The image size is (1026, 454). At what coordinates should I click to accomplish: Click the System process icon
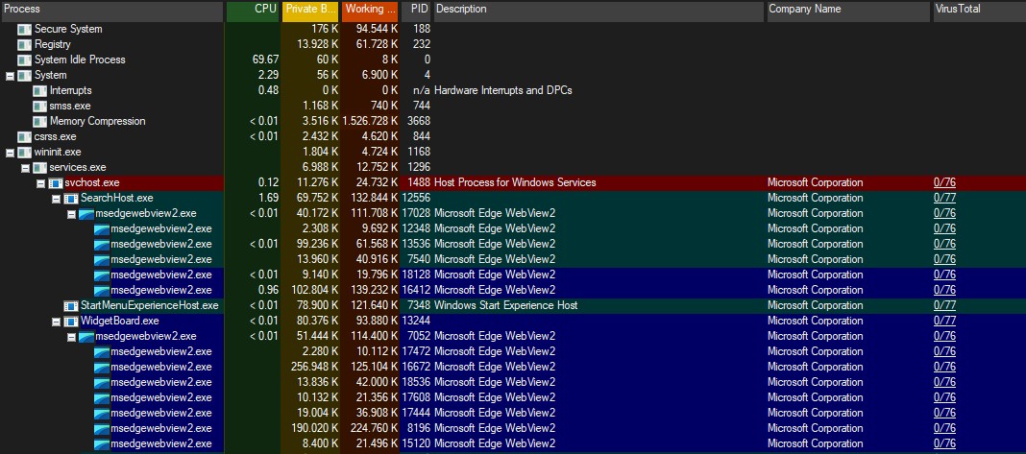(25, 75)
